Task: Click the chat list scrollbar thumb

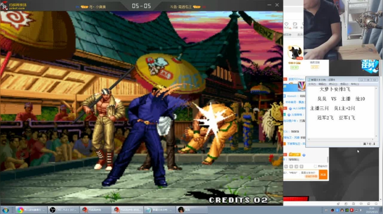Action: click(328, 159)
